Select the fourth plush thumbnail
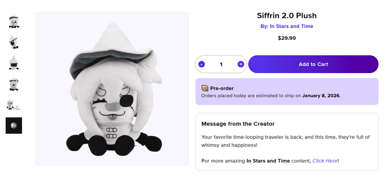The height and width of the screenshot is (178, 386). 14,84
